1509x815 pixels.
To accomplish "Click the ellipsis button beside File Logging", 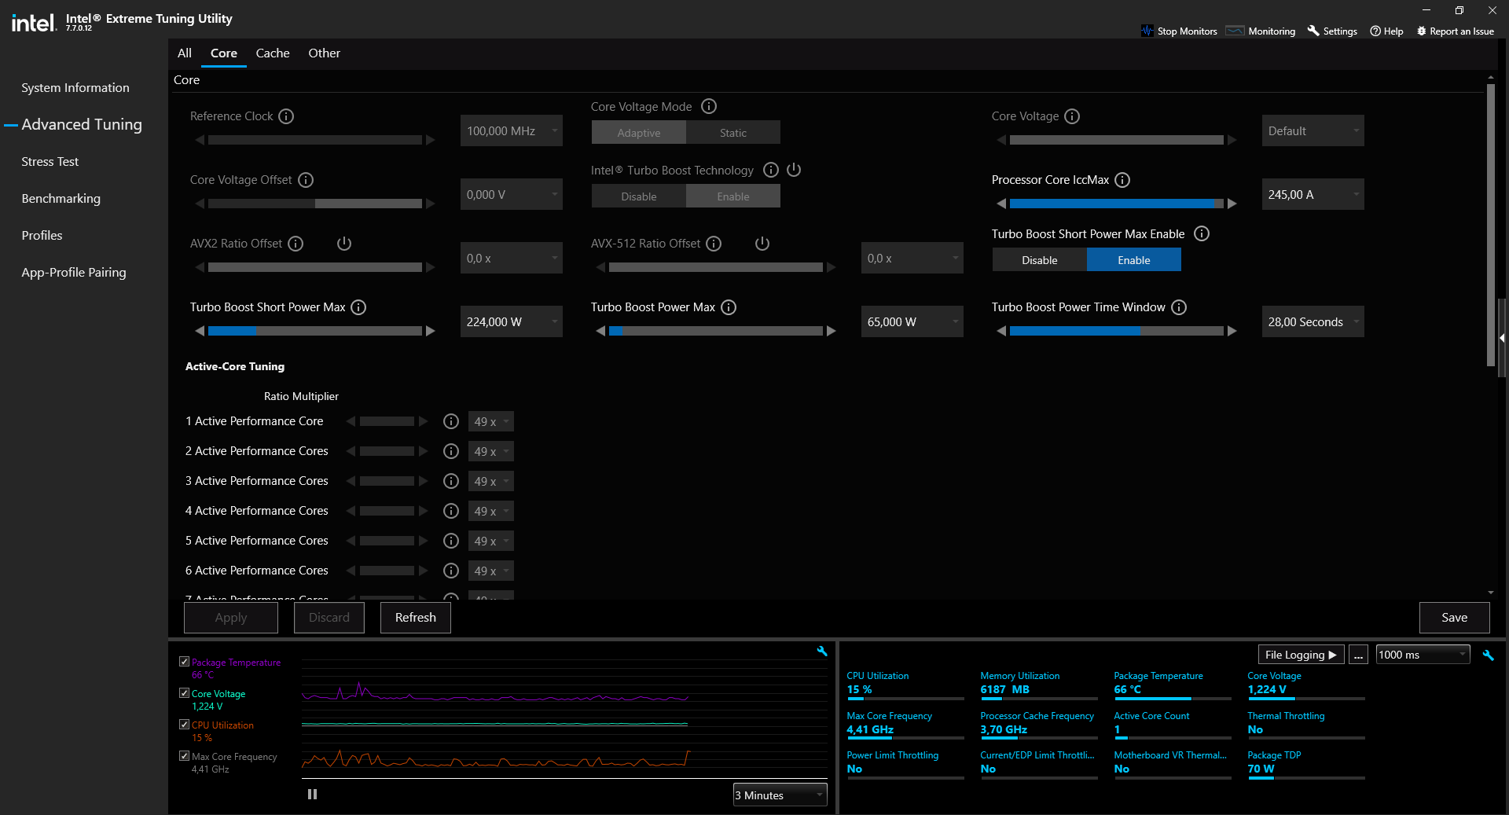I will (1358, 655).
